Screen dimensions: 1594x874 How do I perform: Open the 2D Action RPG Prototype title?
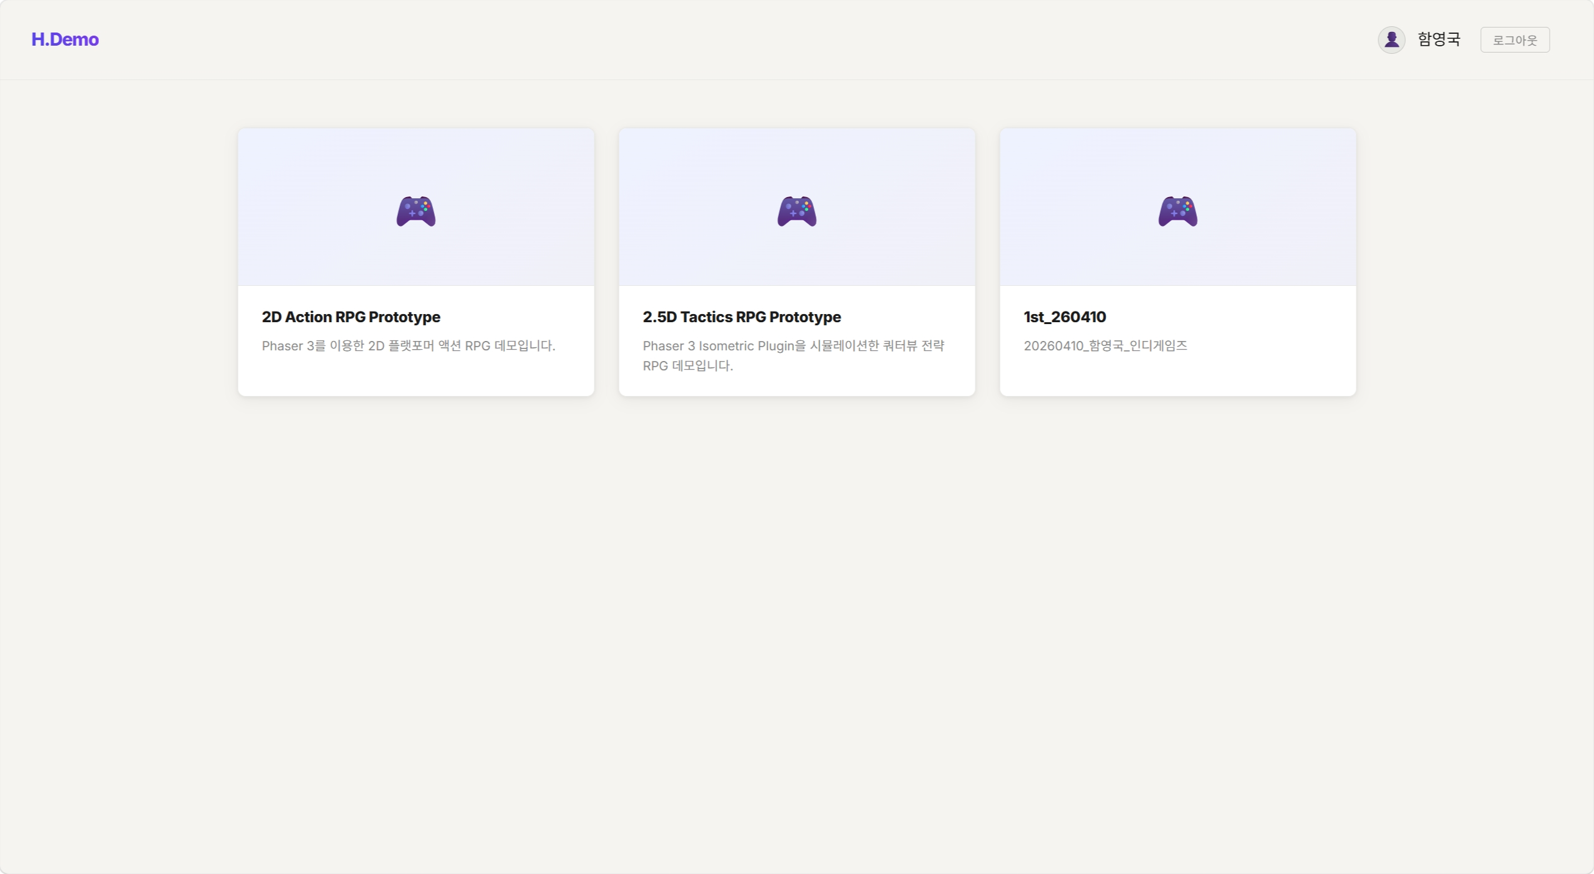click(351, 317)
